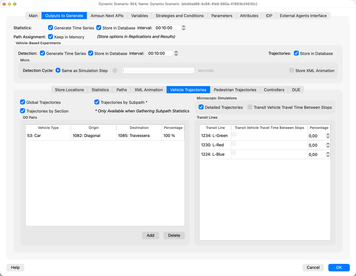Confirm changes with OK button

[x=339, y=268]
